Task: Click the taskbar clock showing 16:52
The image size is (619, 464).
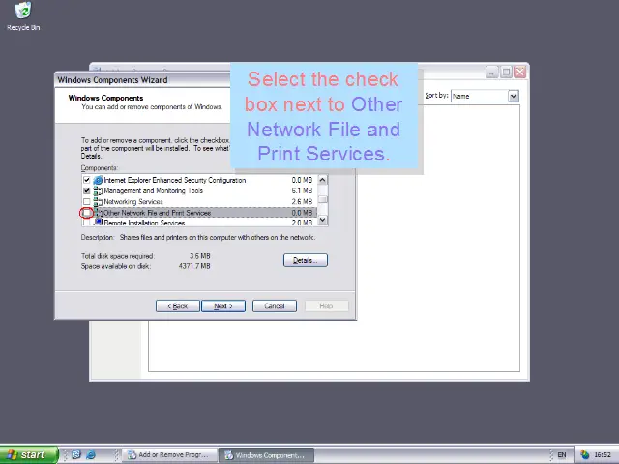Action: click(603, 455)
